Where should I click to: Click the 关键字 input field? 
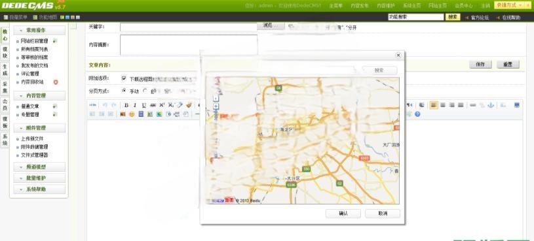(x=189, y=27)
